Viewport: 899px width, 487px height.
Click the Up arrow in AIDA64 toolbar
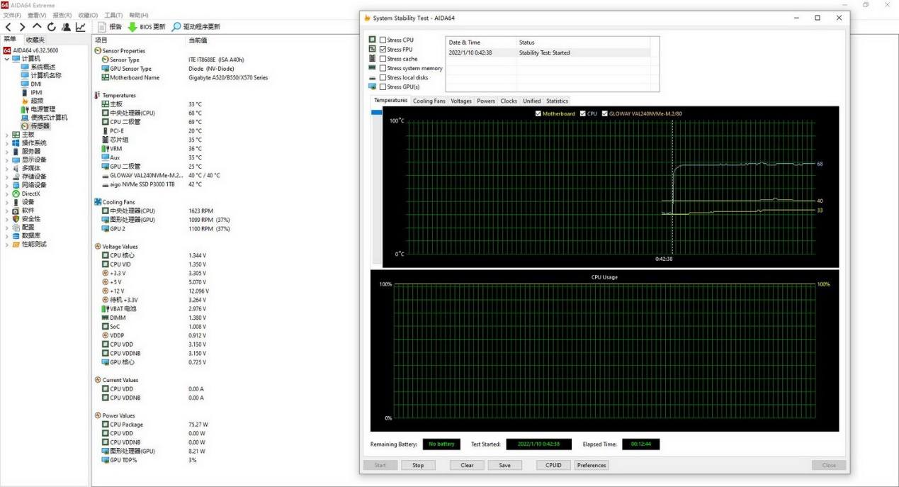[37, 26]
